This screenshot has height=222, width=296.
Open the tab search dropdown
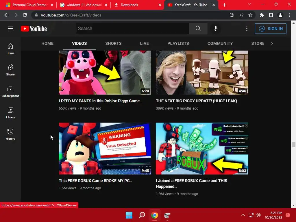tap(249, 4)
